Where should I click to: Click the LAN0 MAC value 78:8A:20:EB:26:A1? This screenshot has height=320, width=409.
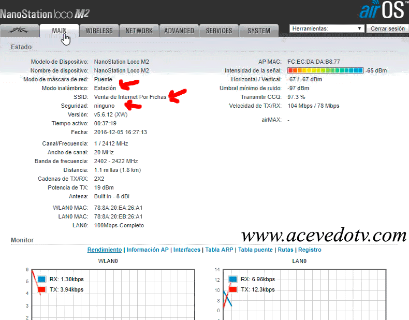coord(118,217)
